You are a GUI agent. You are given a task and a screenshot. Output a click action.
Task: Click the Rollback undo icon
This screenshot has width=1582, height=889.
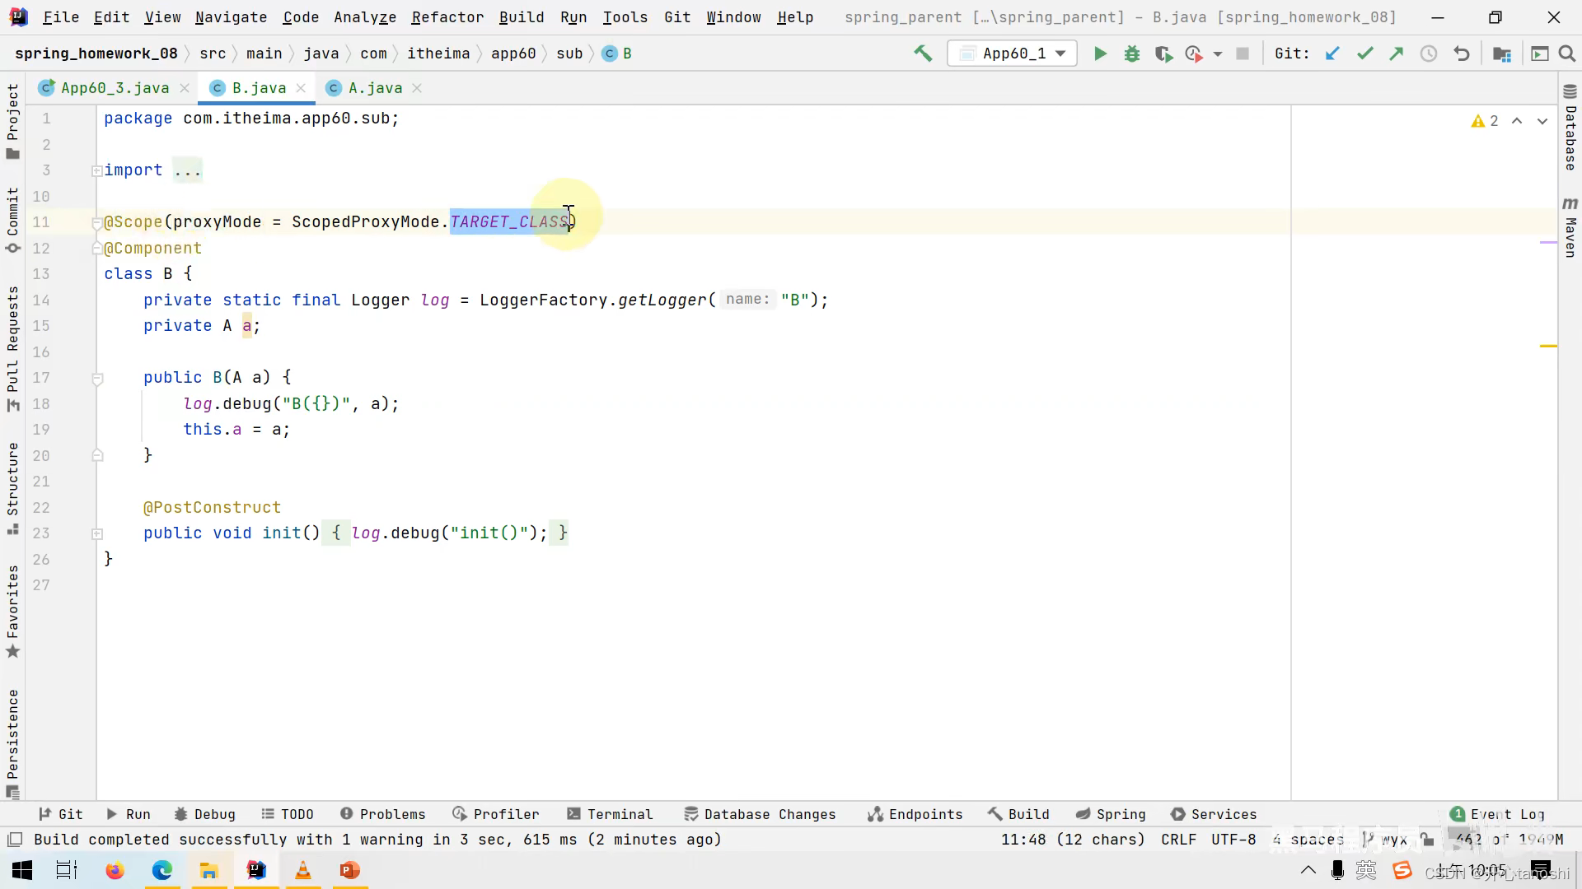(x=1462, y=54)
